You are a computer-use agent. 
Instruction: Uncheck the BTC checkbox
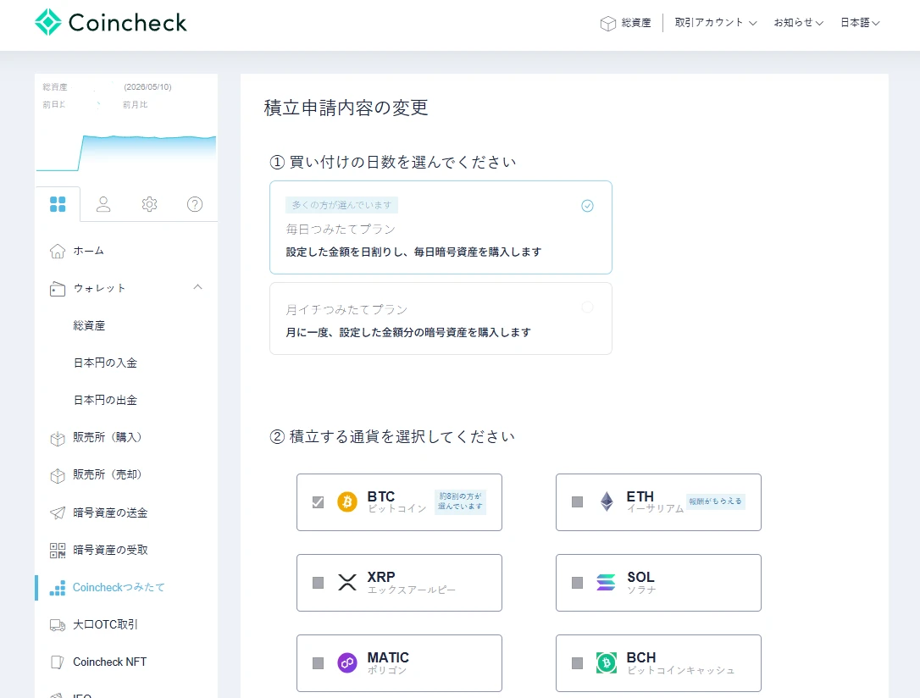(318, 502)
